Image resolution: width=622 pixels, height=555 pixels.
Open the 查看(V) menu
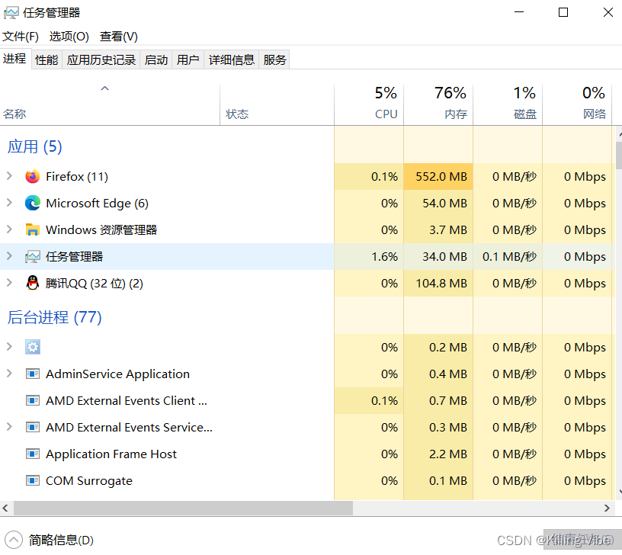[x=119, y=37]
